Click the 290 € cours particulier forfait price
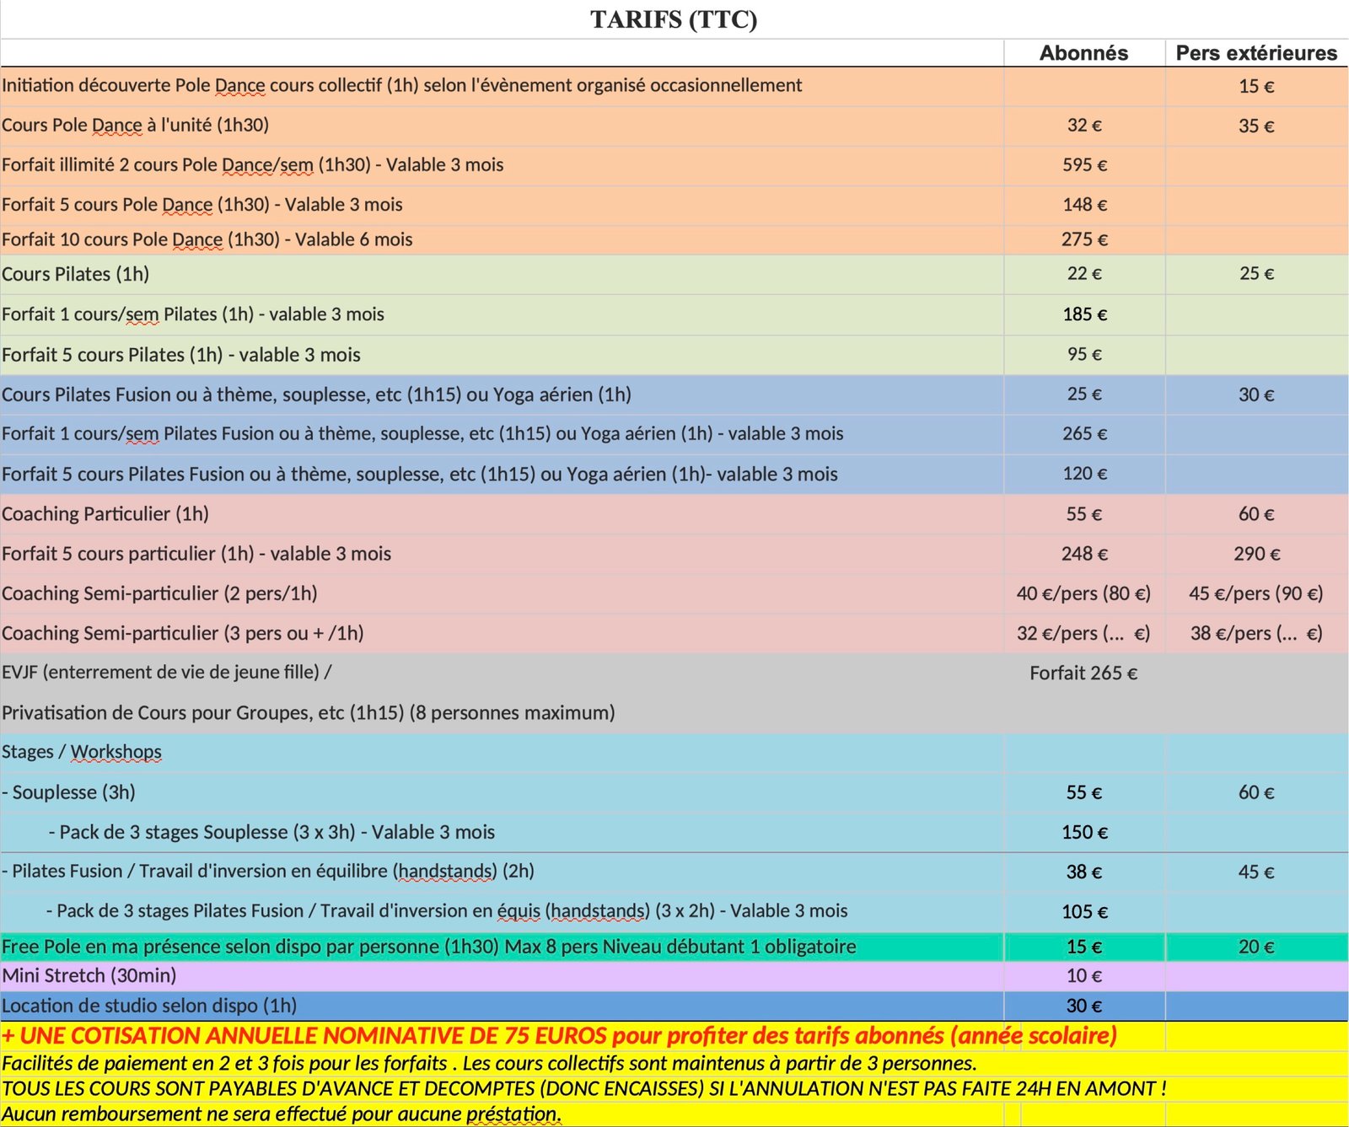 1256,554
